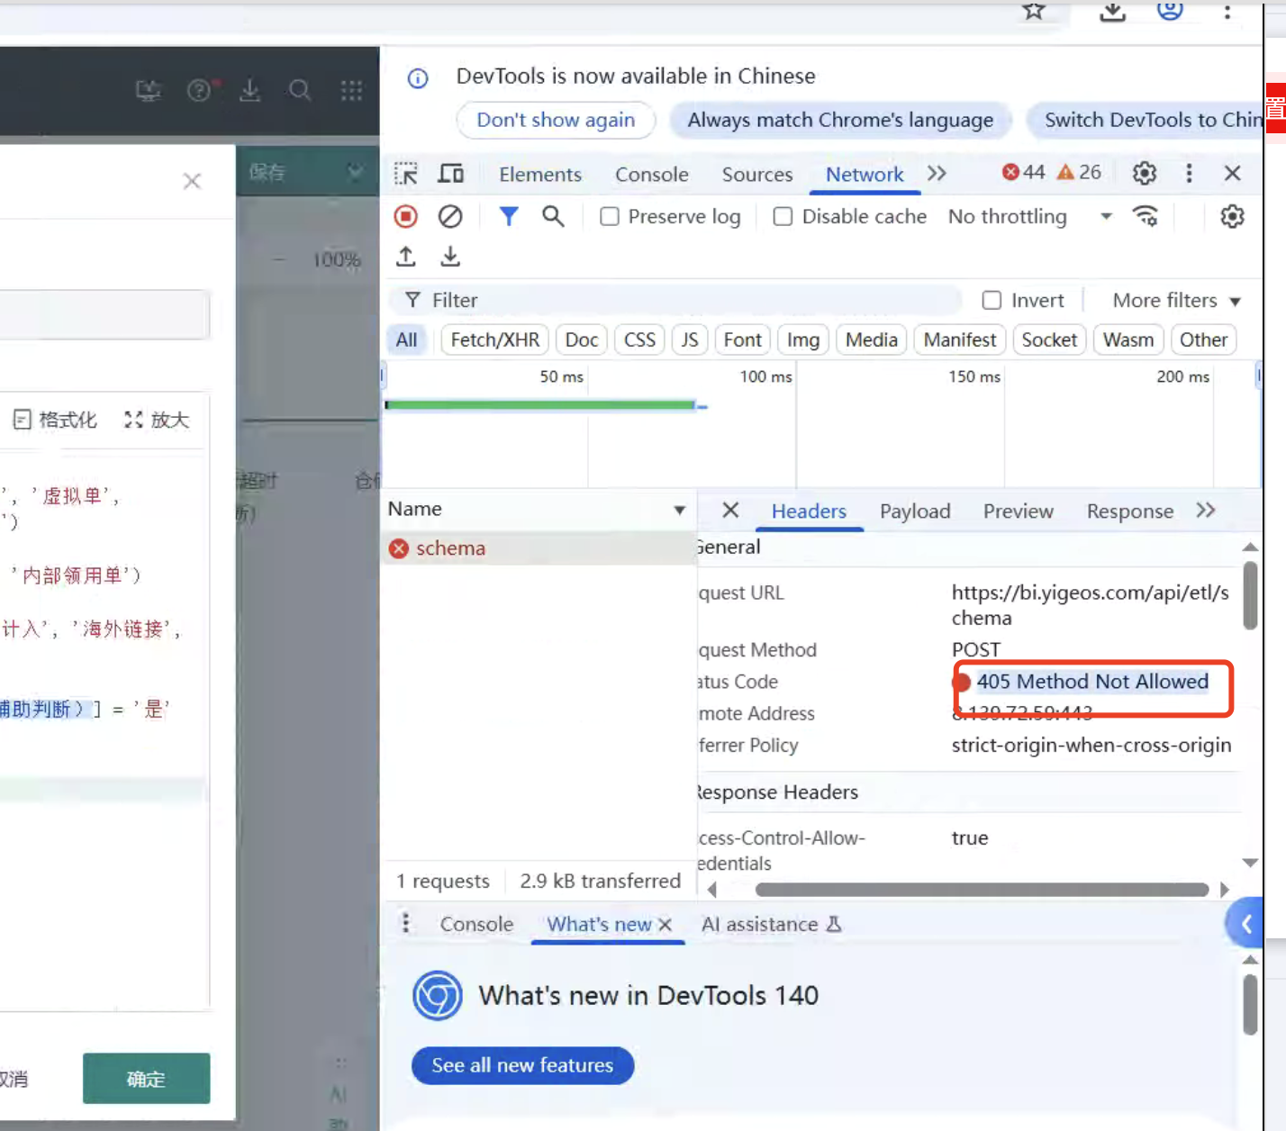Switch to the Console tab
1286x1131 pixels.
click(x=651, y=175)
